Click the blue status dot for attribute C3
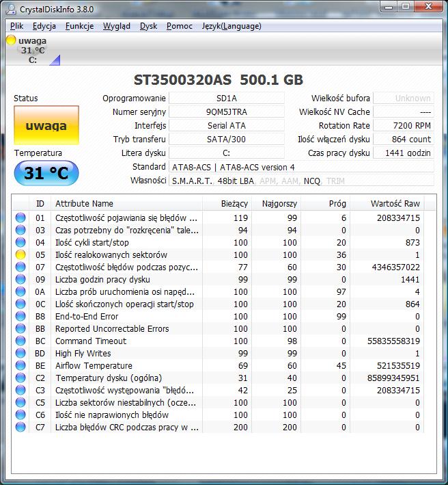 click(20, 390)
